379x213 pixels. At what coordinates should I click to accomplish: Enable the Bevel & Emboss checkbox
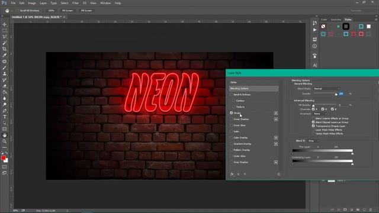click(232, 95)
